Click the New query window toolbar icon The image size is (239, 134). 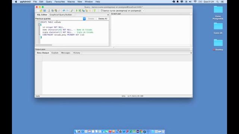click(x=38, y=11)
